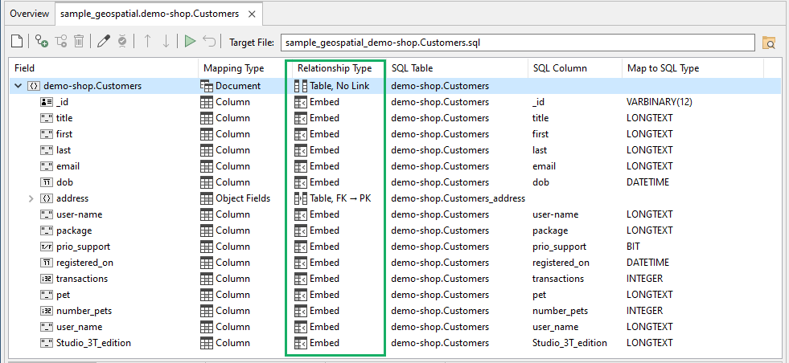
Task: Select the prio_support field row
Action: [83, 247]
